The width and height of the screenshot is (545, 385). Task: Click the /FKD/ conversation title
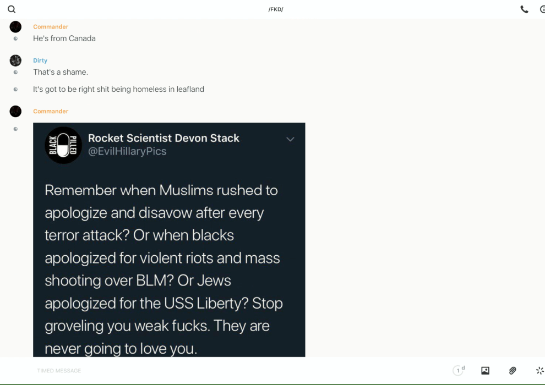point(276,9)
